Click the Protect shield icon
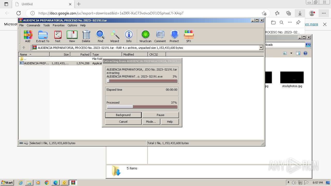 point(174,36)
